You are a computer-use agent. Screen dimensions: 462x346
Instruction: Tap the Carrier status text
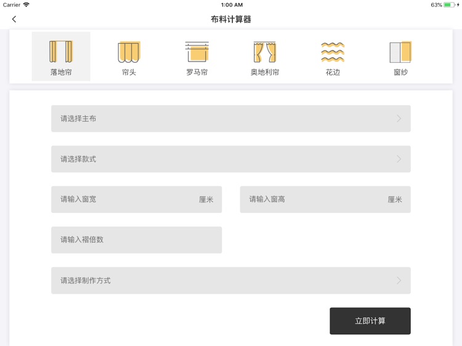pos(12,5)
